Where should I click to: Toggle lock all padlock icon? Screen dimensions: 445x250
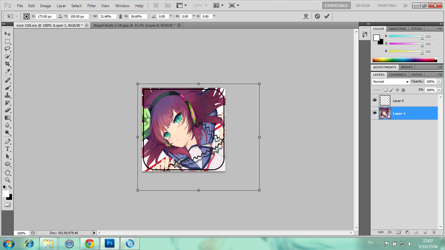coord(403,90)
